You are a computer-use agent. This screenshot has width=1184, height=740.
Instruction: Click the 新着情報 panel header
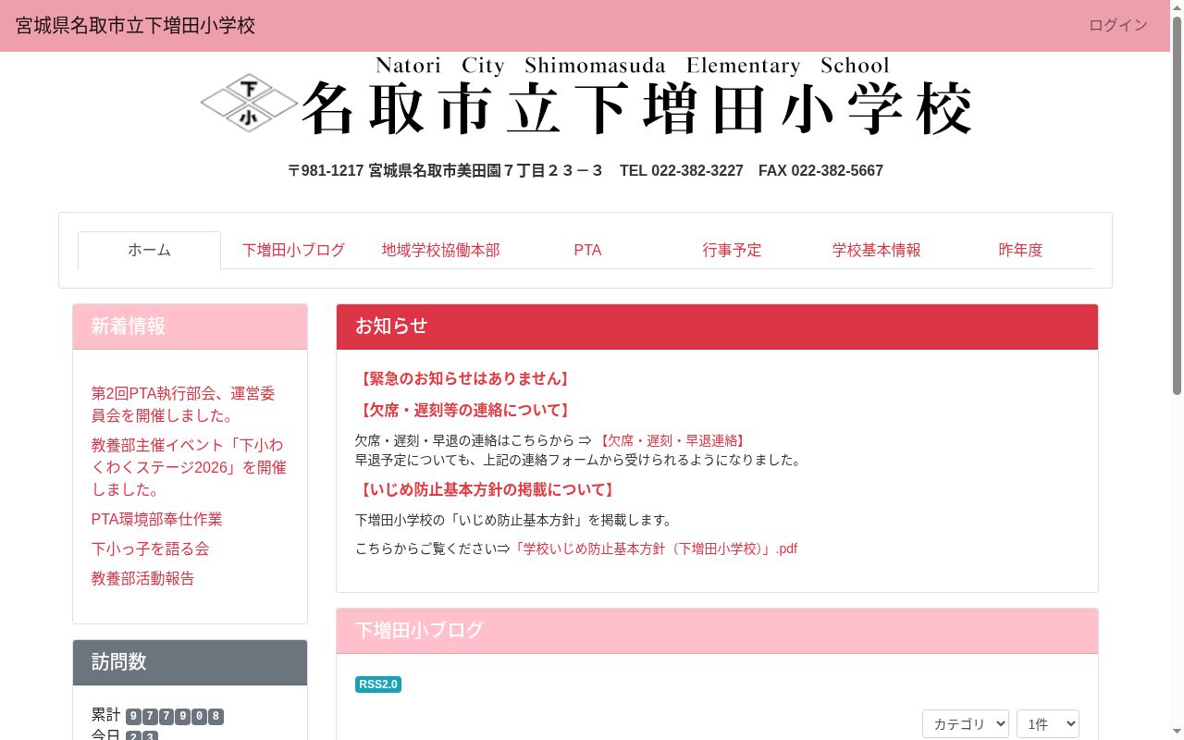coord(190,327)
